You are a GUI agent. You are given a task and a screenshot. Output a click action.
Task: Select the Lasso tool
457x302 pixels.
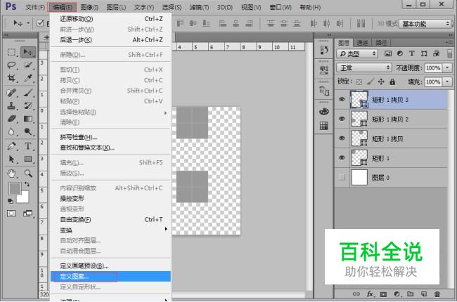point(12,65)
